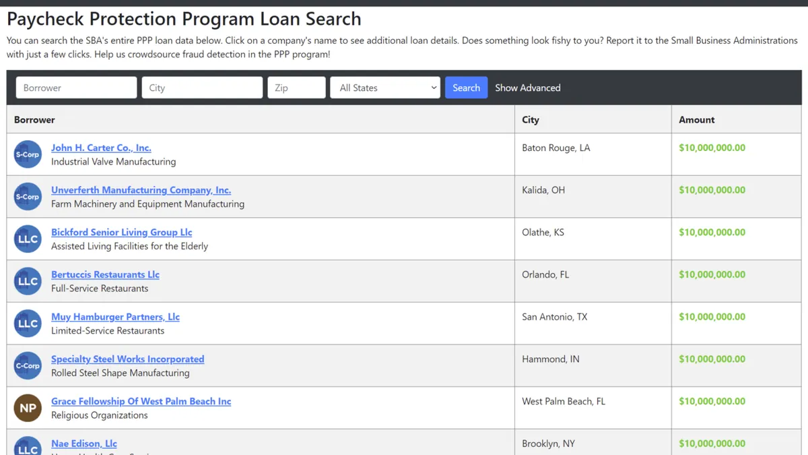The height and width of the screenshot is (455, 808).
Task: Click Rolled Steel Shape Manufacturing text
Action: pos(121,373)
